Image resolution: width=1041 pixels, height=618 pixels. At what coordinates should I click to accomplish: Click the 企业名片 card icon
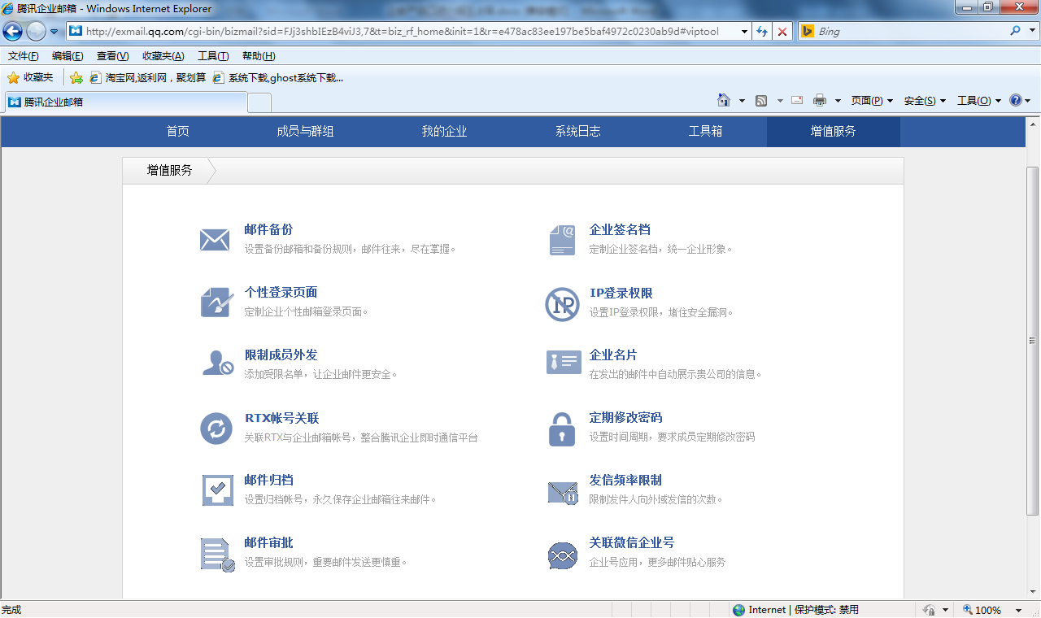point(564,363)
